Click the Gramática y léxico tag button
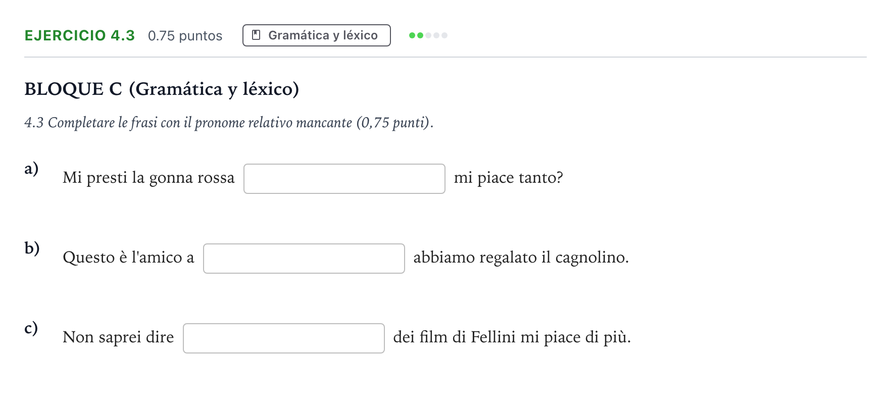 click(316, 35)
